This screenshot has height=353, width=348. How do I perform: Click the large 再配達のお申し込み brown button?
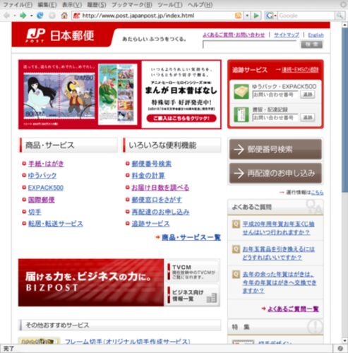[x=275, y=173]
